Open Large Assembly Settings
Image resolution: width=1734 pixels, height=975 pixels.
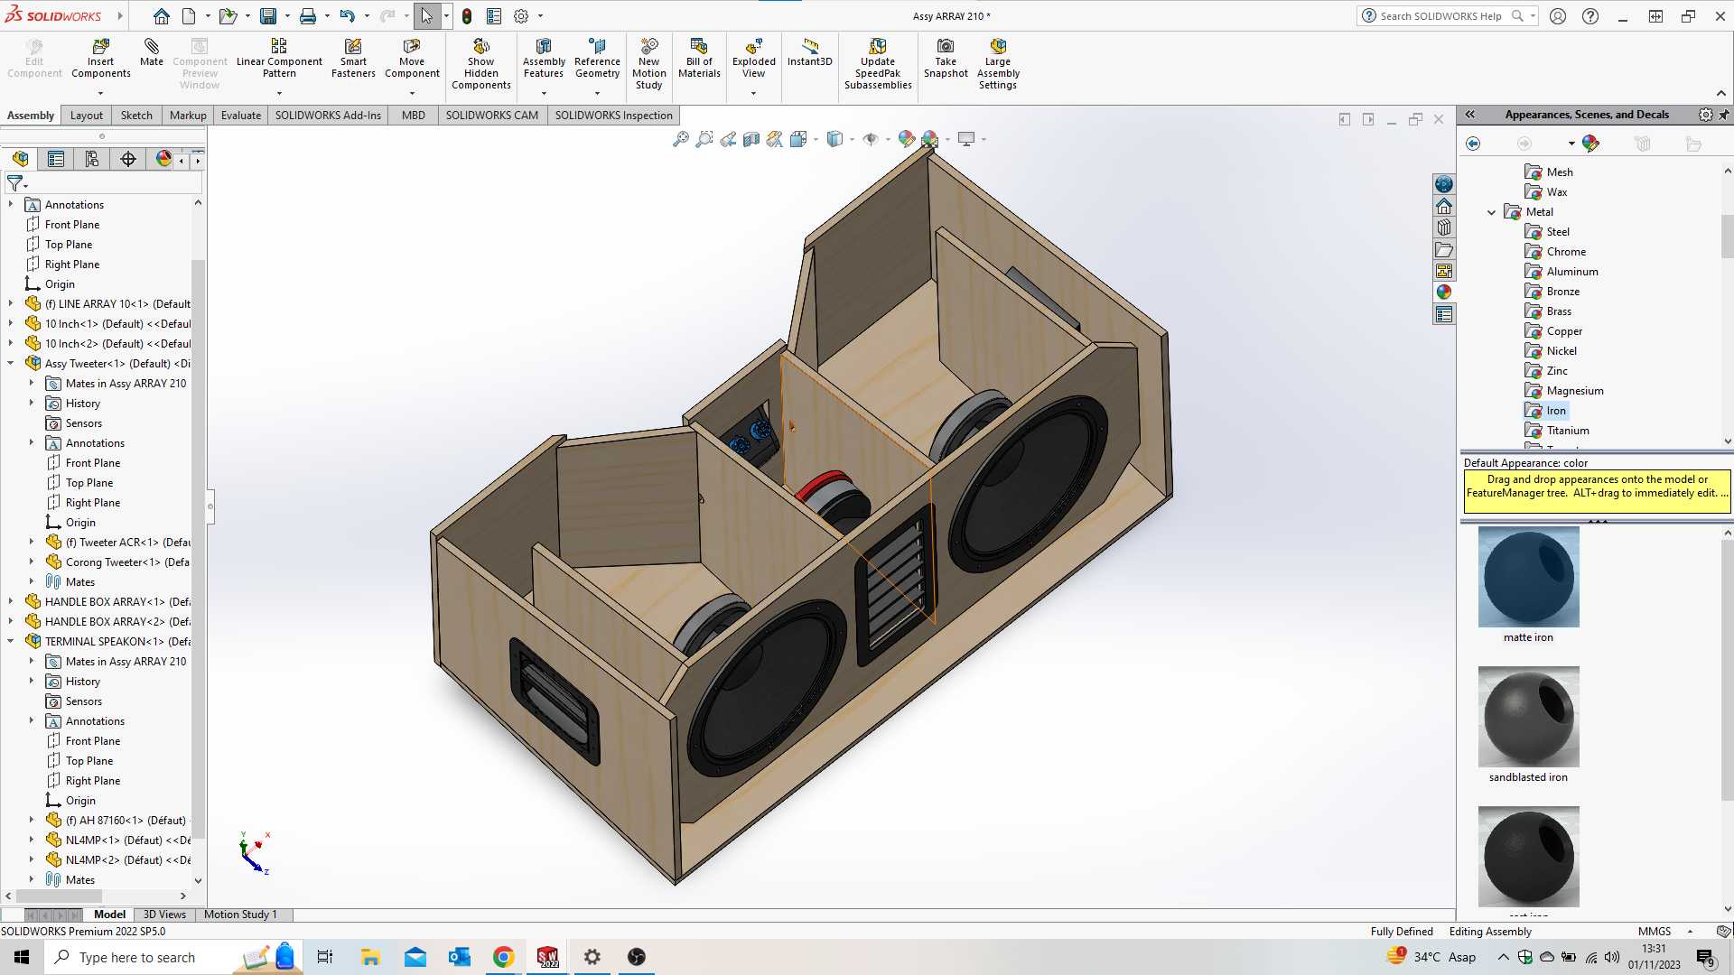coord(998,63)
